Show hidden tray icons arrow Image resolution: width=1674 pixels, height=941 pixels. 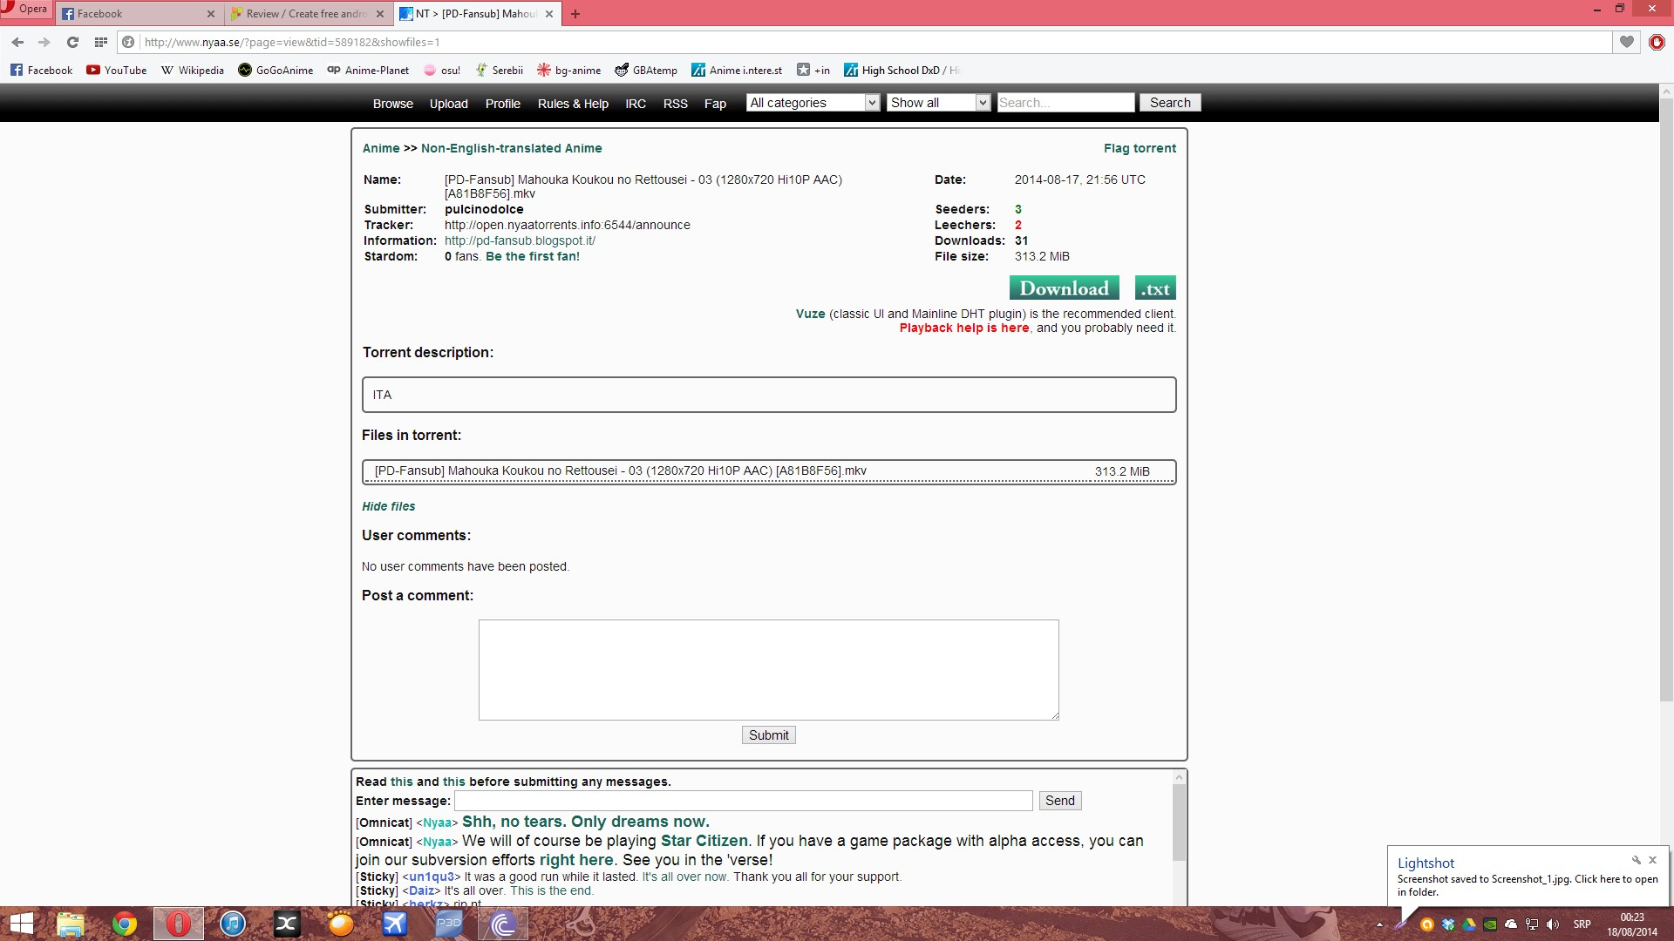[1379, 924]
